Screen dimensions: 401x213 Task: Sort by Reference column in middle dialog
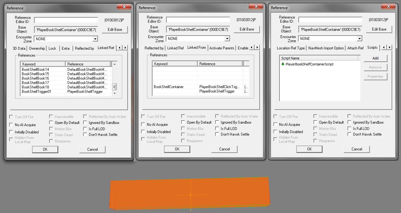point(220,64)
